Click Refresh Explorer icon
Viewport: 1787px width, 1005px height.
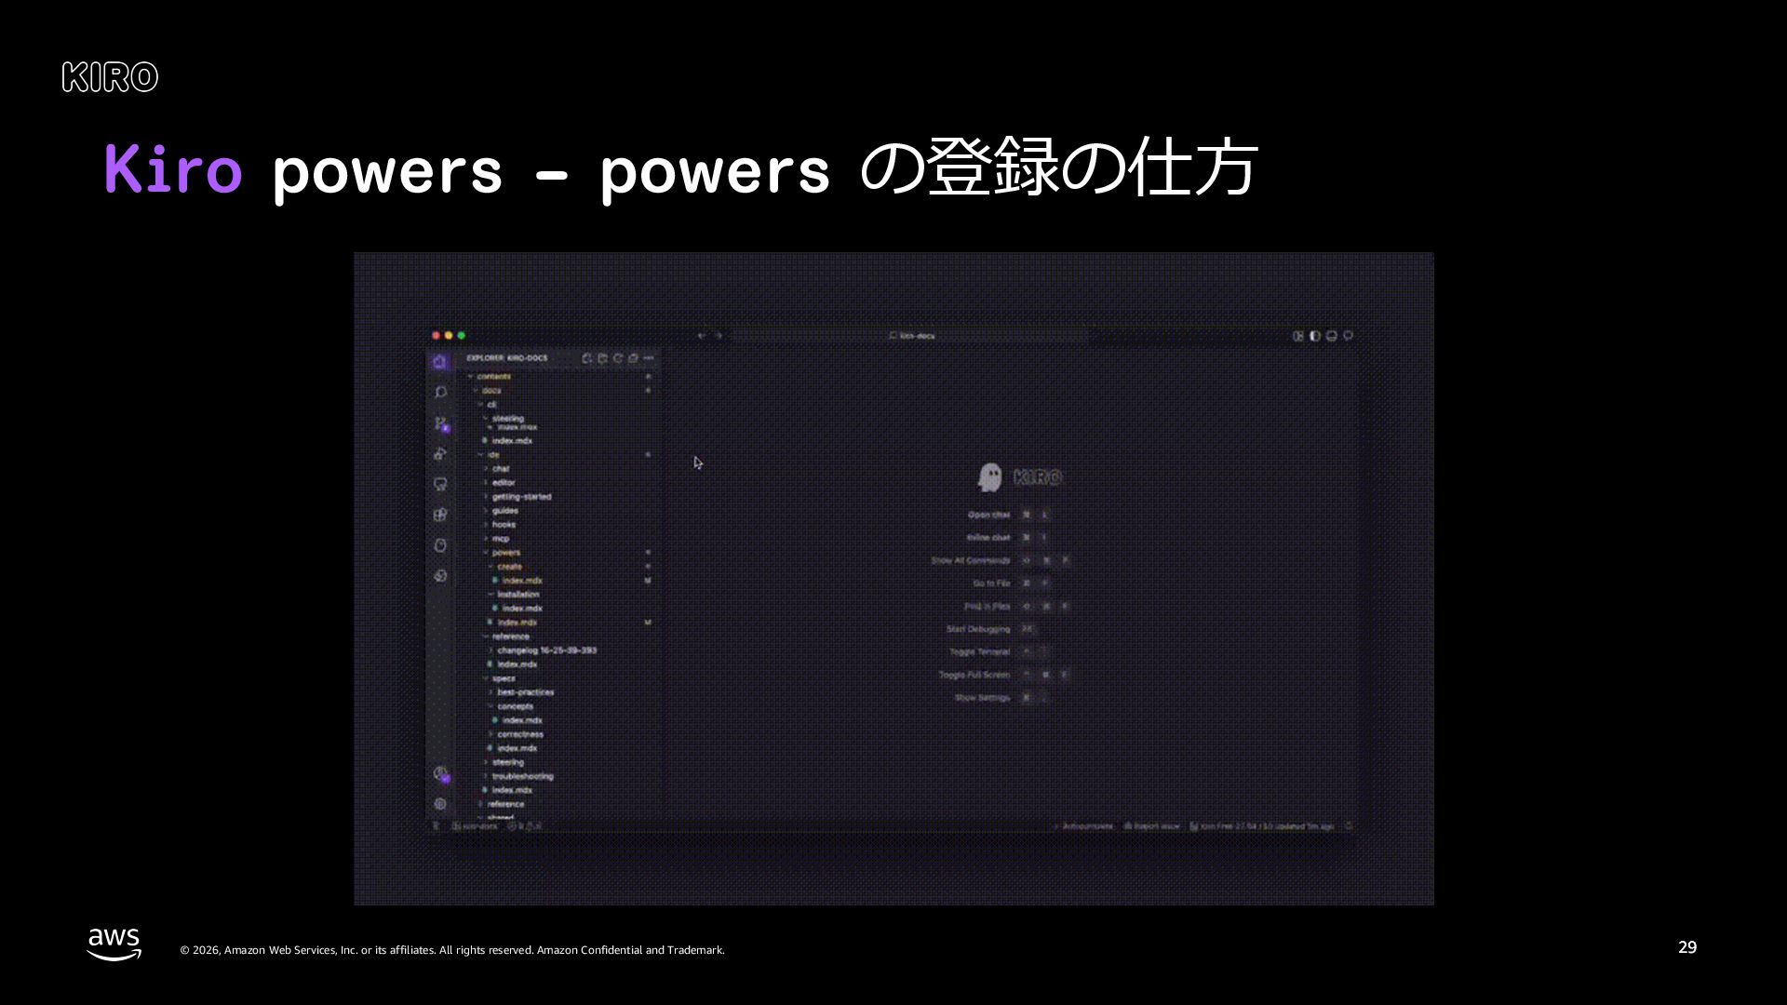pyautogui.click(x=618, y=358)
